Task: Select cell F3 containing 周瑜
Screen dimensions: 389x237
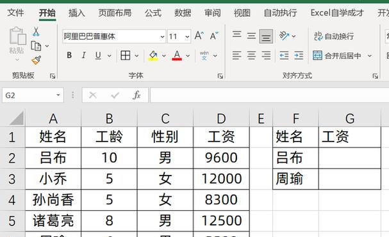Action: [295, 179]
